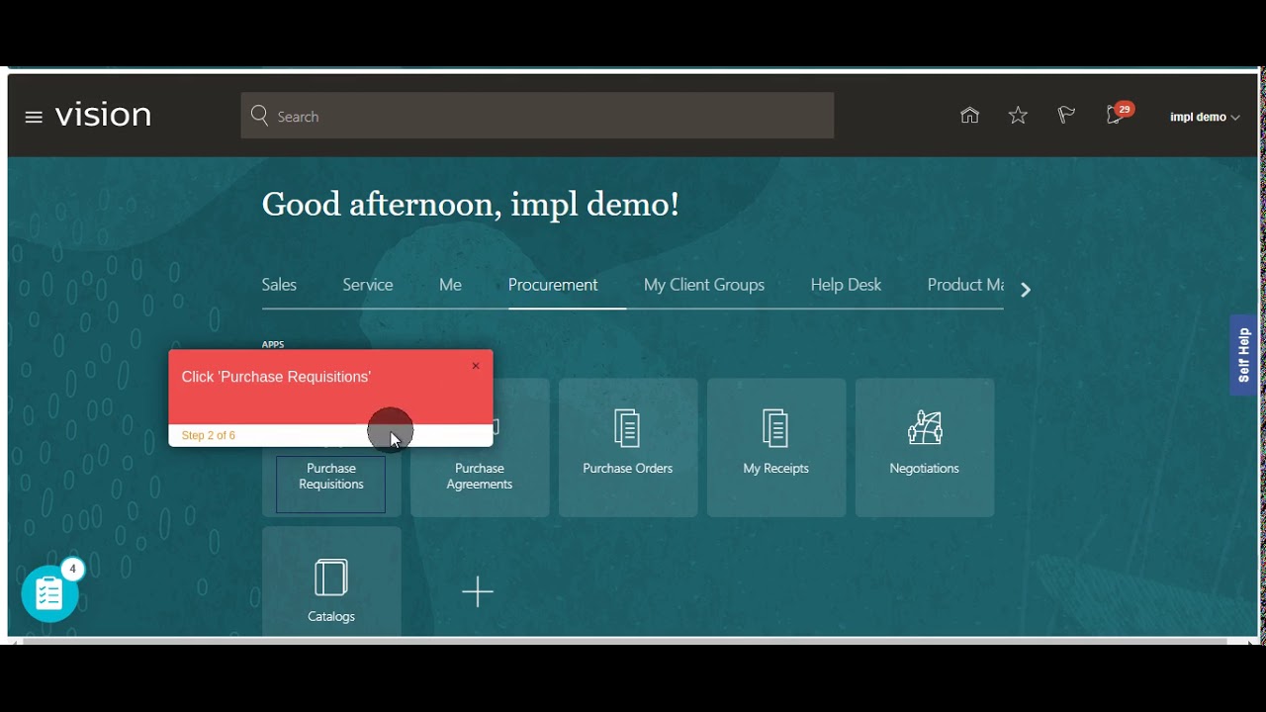Click the vision logo
Viewport: 1266px width, 712px height.
pyautogui.click(x=103, y=116)
